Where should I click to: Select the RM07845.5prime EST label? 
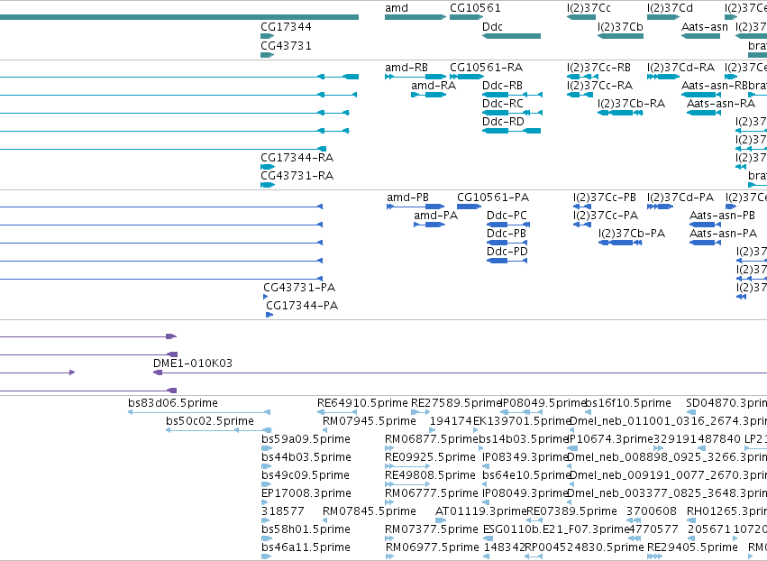point(370,511)
